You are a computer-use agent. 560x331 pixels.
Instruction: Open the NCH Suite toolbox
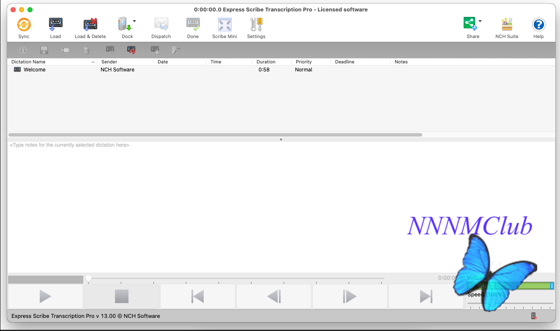pyautogui.click(x=507, y=25)
